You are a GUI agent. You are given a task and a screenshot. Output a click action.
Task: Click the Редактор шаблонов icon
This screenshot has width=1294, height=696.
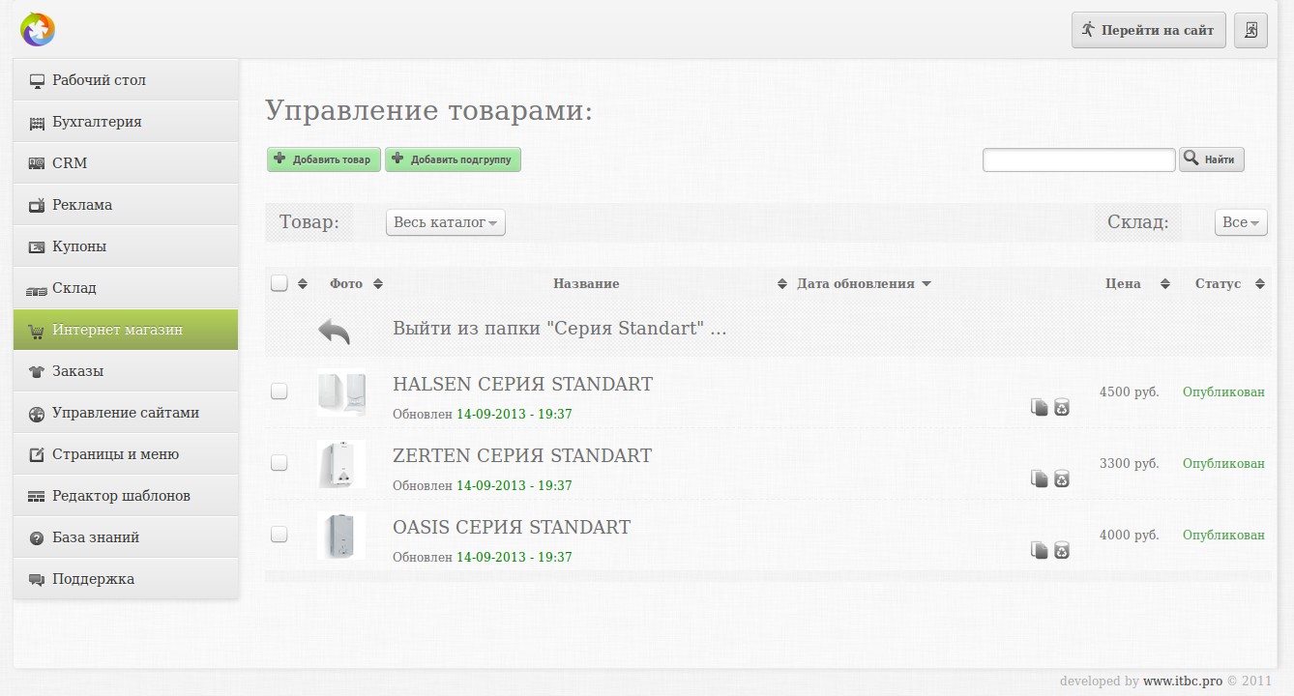(37, 497)
